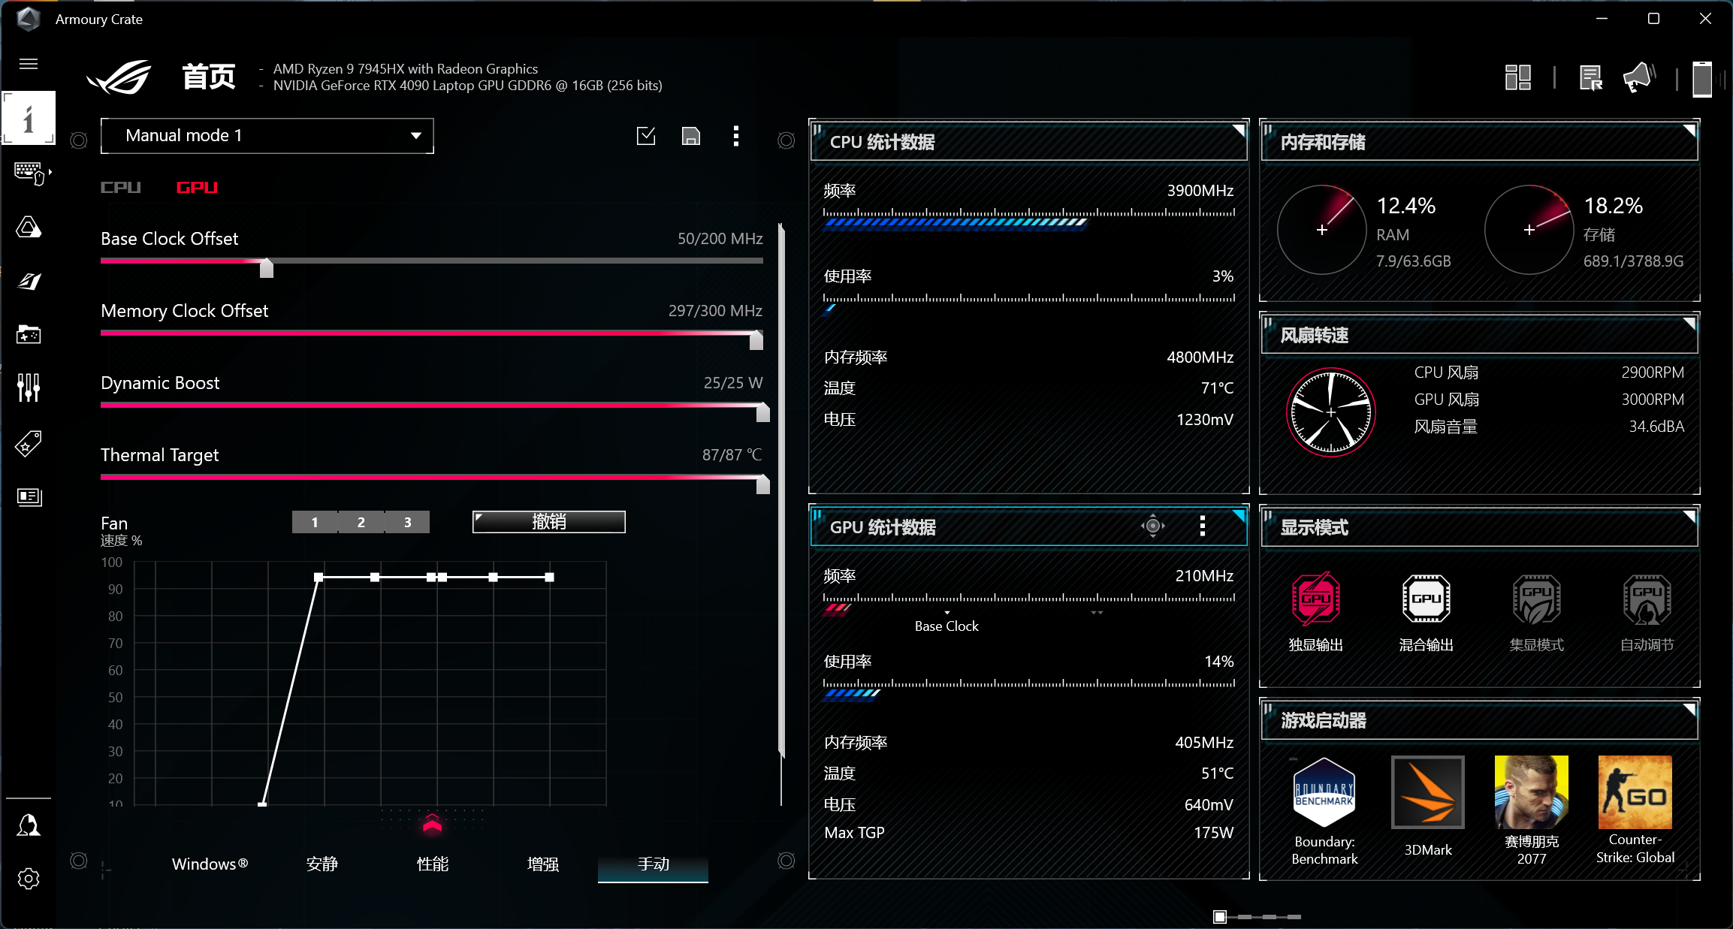Screen dimensions: 1733x929
Task: Click the rightmost fan curve point
Action: point(550,578)
